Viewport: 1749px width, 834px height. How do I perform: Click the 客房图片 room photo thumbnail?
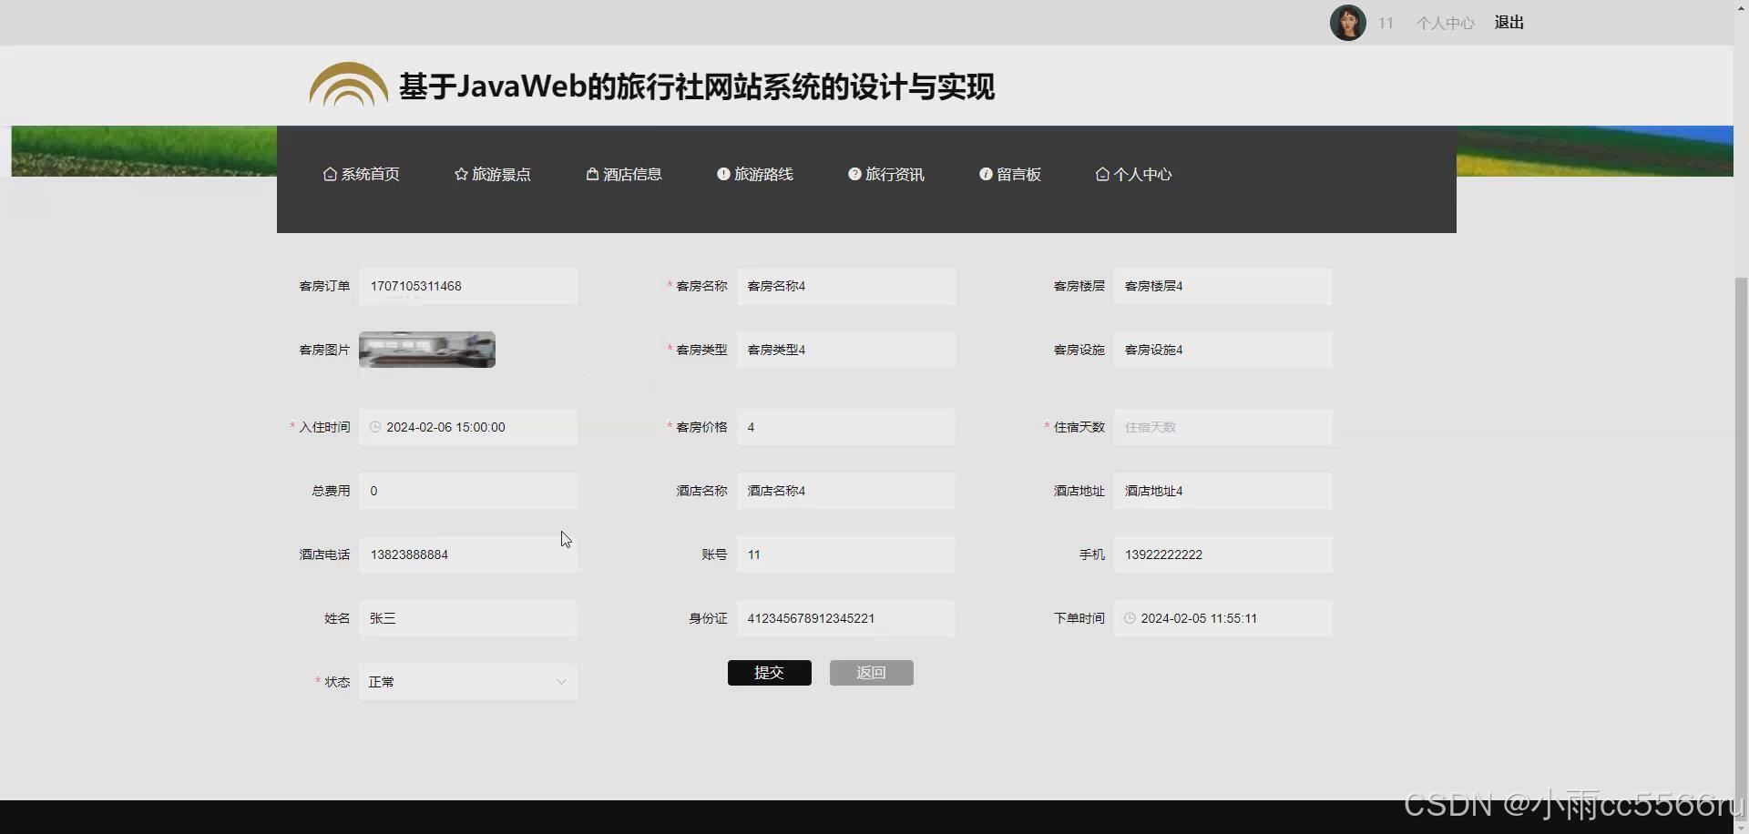(x=426, y=349)
